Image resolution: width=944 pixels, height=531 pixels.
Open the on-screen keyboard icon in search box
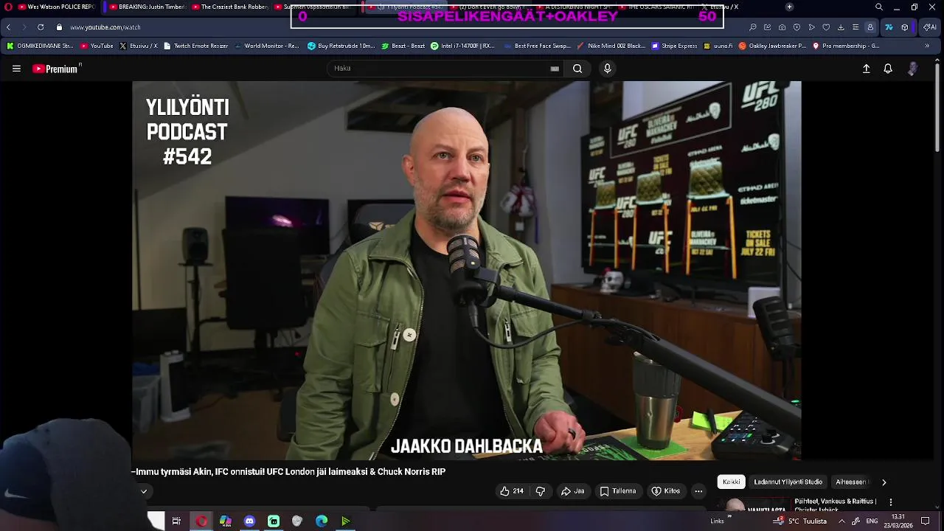click(555, 69)
